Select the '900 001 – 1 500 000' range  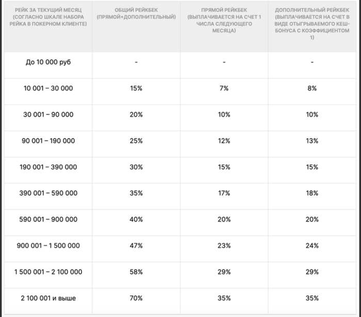click(48, 245)
